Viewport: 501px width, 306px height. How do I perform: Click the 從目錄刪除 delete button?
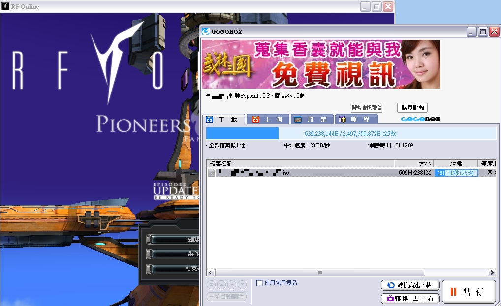coord(226,297)
